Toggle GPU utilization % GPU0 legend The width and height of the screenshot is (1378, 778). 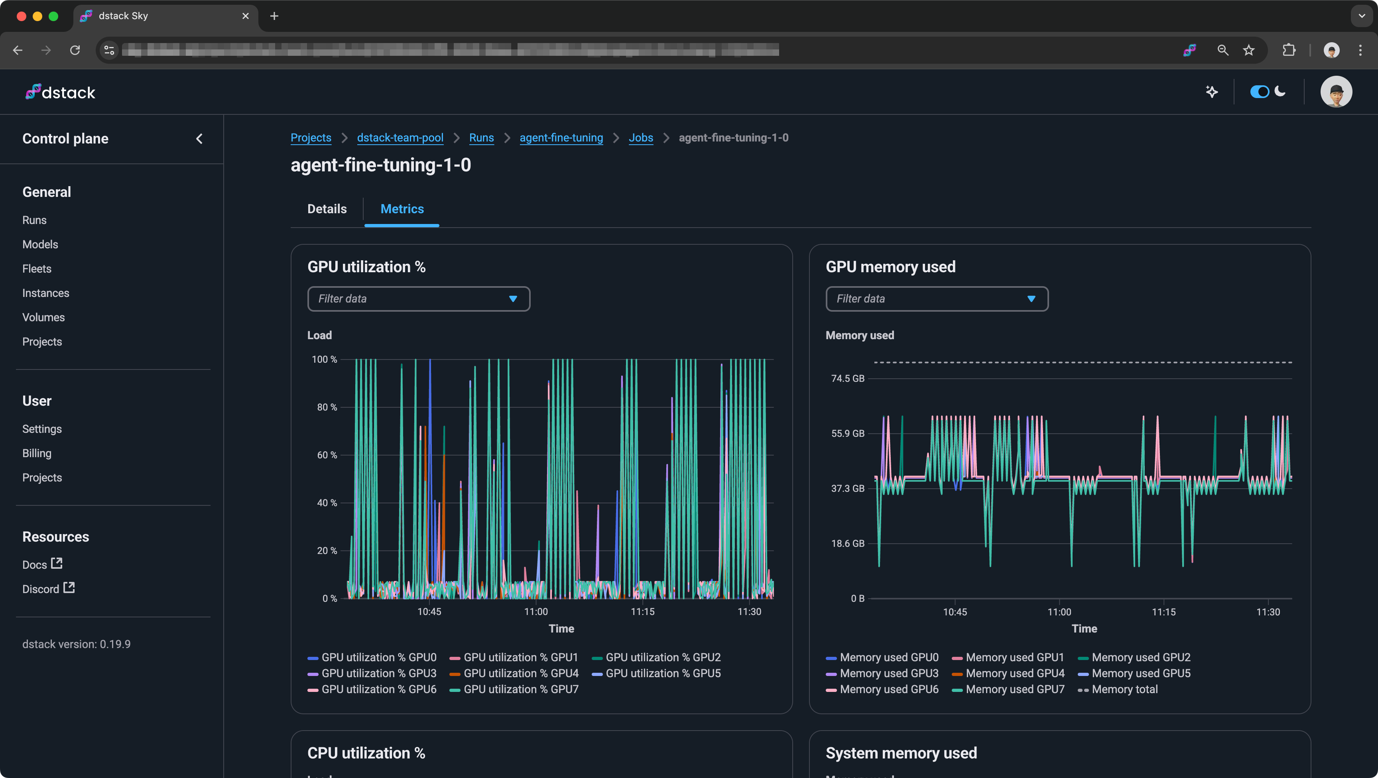(x=372, y=657)
